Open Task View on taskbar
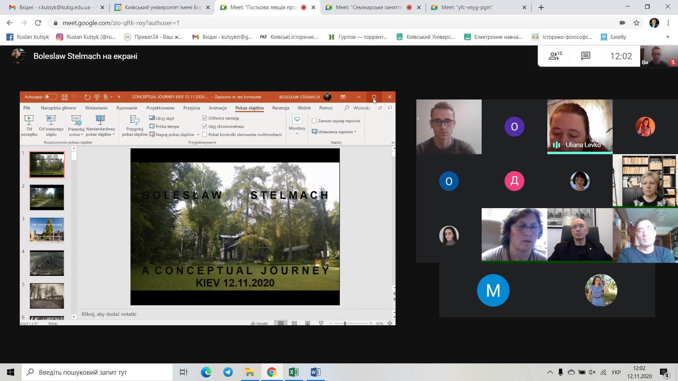678x381 pixels. coord(184,372)
